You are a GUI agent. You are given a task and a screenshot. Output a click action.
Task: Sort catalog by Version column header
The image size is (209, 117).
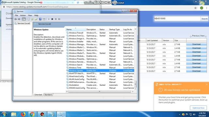(x=166, y=40)
